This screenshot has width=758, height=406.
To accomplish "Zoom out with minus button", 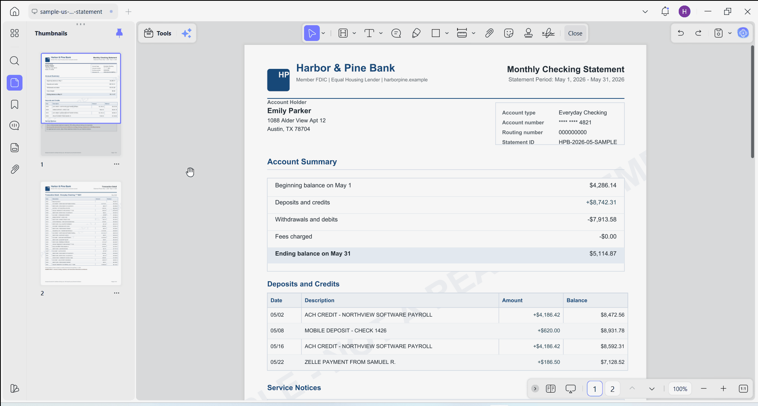I will (704, 389).
